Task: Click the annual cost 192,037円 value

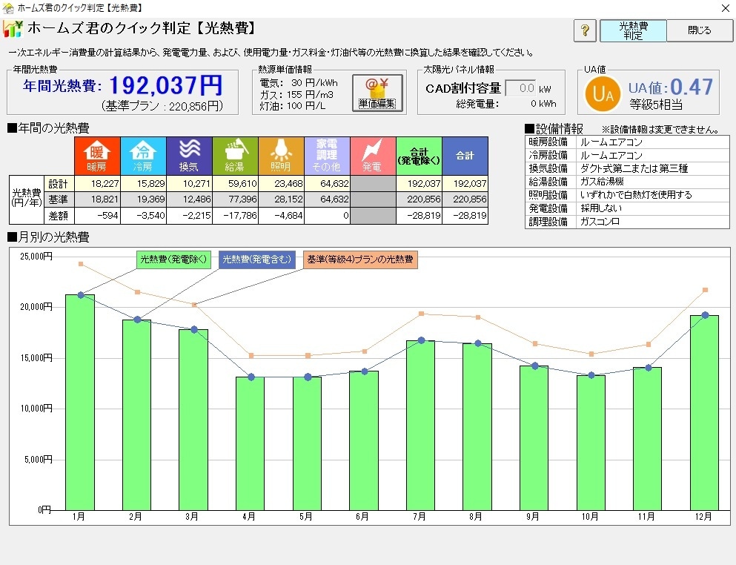Action: pyautogui.click(x=166, y=85)
